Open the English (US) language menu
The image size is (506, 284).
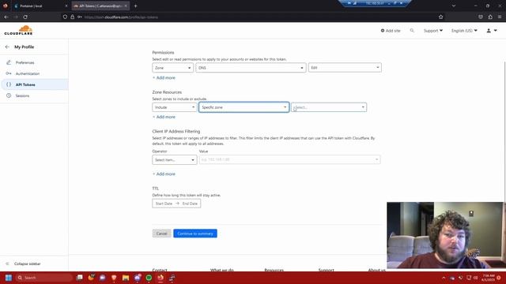(464, 31)
